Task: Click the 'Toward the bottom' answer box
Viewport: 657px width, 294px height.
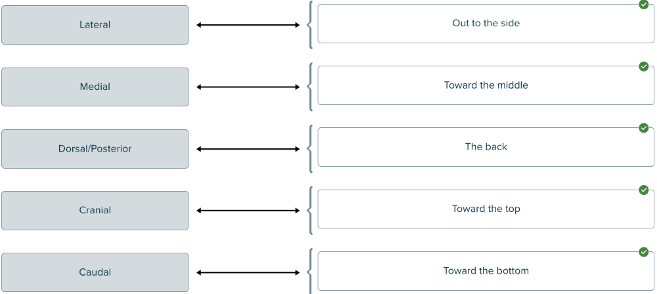Action: coord(486,271)
